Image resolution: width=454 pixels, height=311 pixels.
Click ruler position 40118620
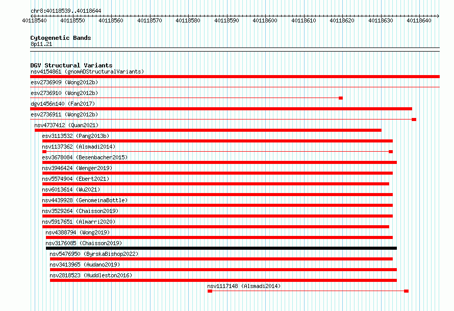tap(342, 20)
